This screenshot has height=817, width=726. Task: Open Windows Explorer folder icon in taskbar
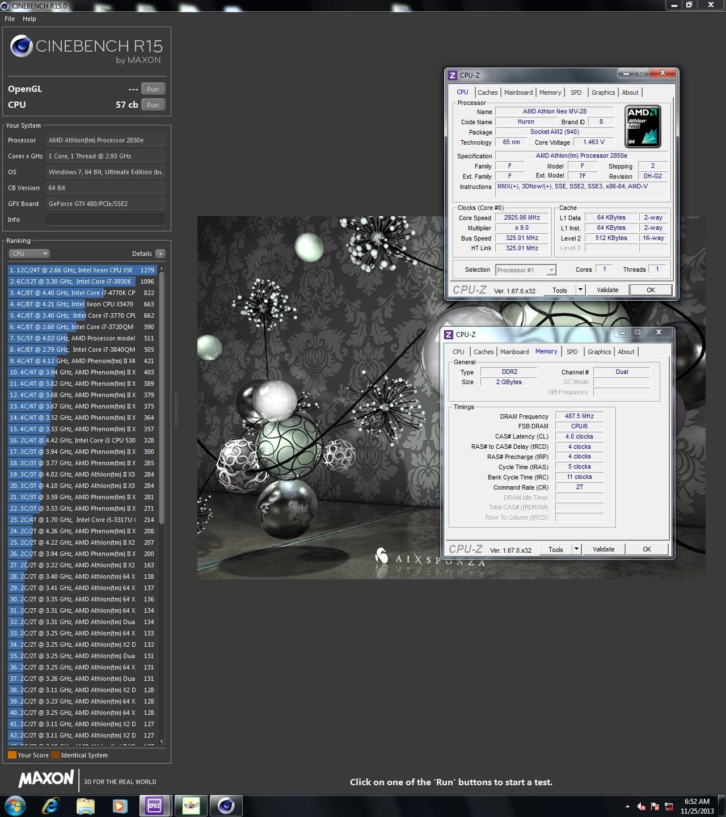[x=86, y=805]
